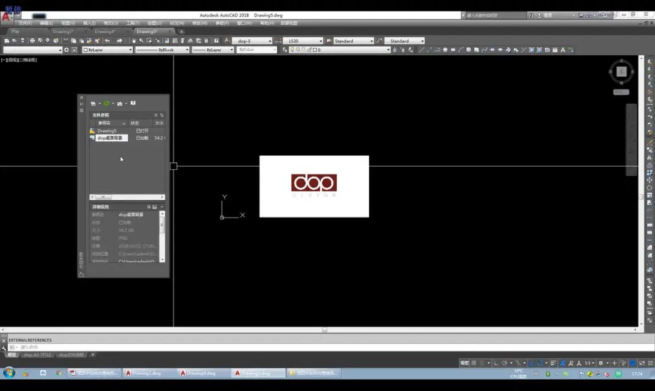This screenshot has width=655, height=391.
Task: Click the Match Properties icon
Action: pyautogui.click(x=97, y=41)
